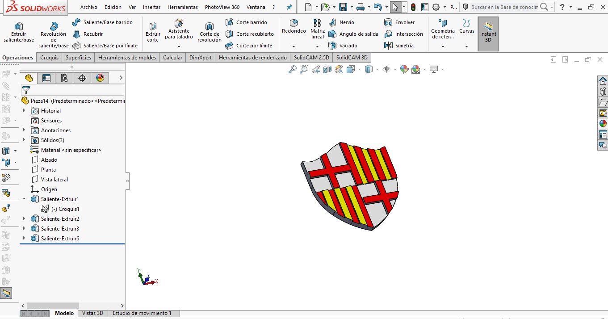Select the Intersección tool
The width and height of the screenshot is (608, 319).
(403, 34)
